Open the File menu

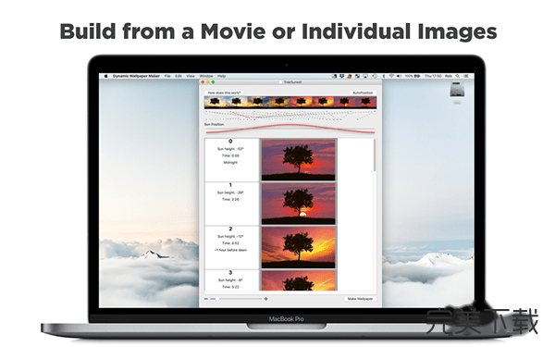167,76
